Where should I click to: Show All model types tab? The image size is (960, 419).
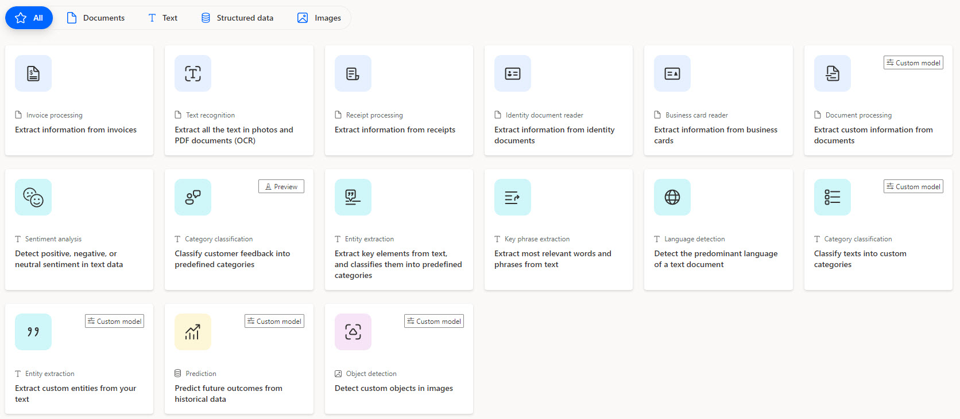tap(29, 18)
